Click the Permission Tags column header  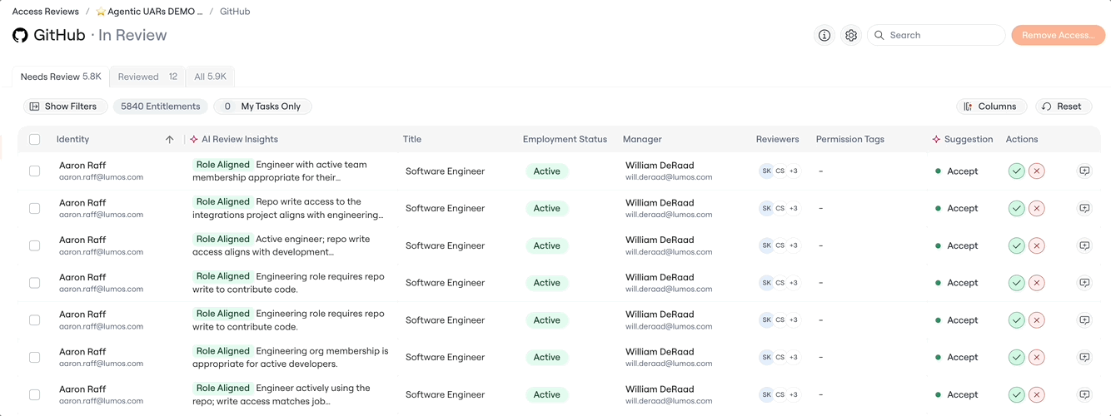[x=849, y=140]
